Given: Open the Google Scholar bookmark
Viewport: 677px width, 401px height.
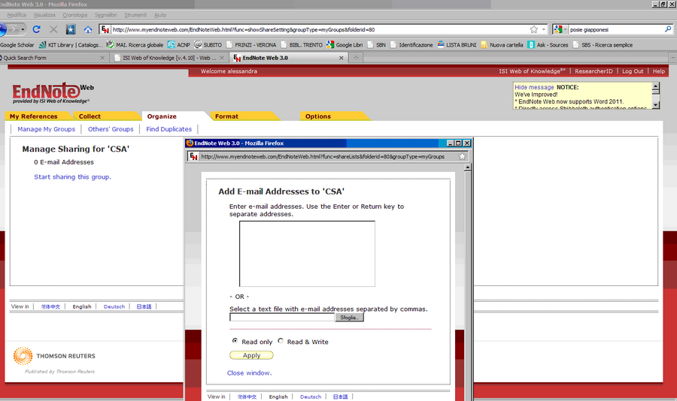Looking at the screenshot, I should [x=17, y=45].
